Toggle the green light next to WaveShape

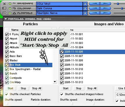pyautogui.click(x=10, y=4)
